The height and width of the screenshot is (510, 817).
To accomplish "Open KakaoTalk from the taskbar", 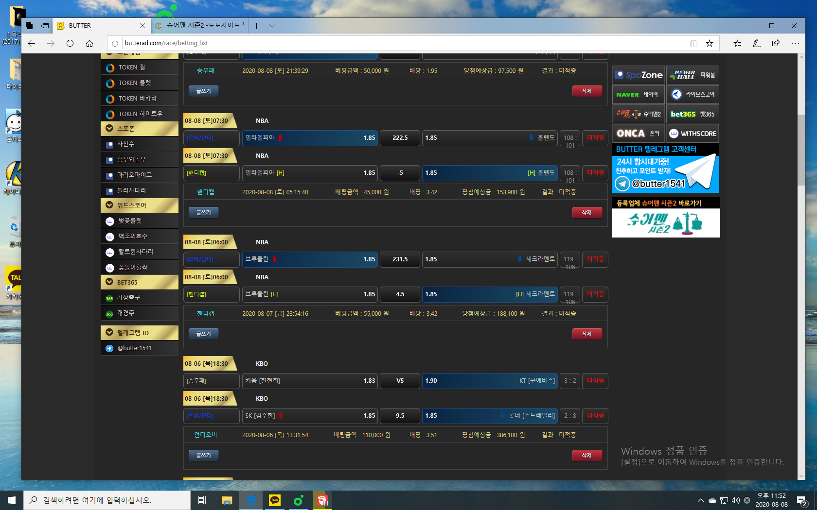I will point(275,500).
